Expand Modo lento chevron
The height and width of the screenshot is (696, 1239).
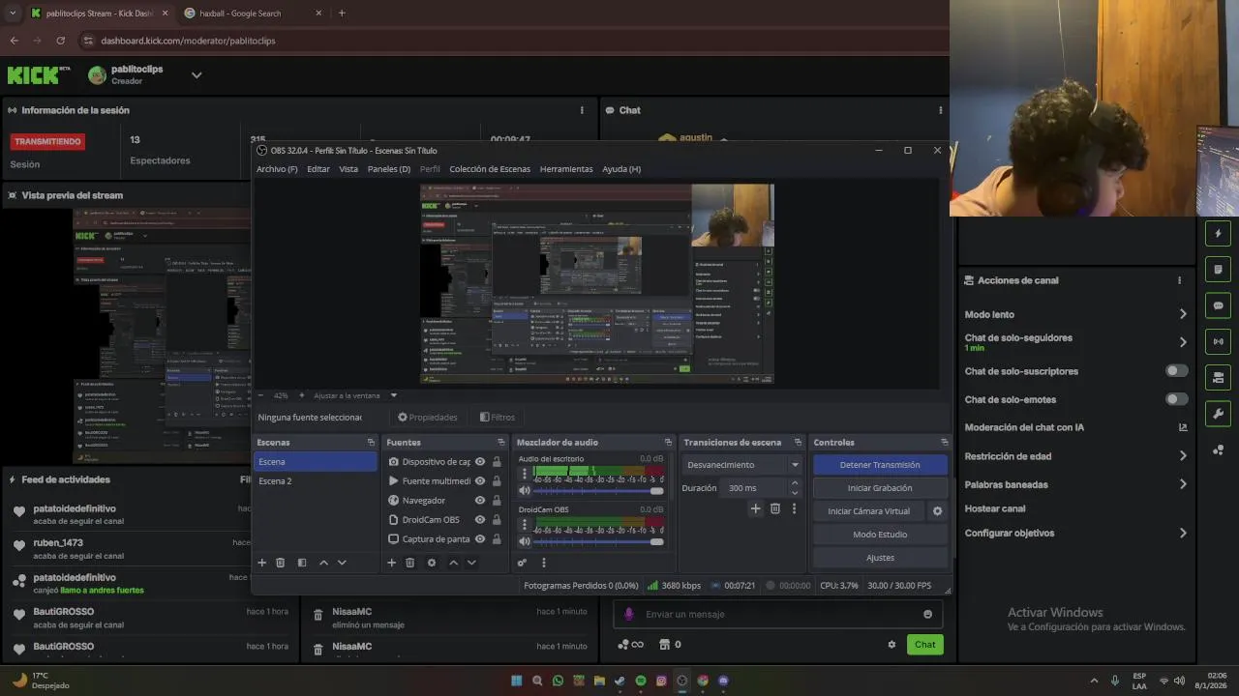point(1183,314)
